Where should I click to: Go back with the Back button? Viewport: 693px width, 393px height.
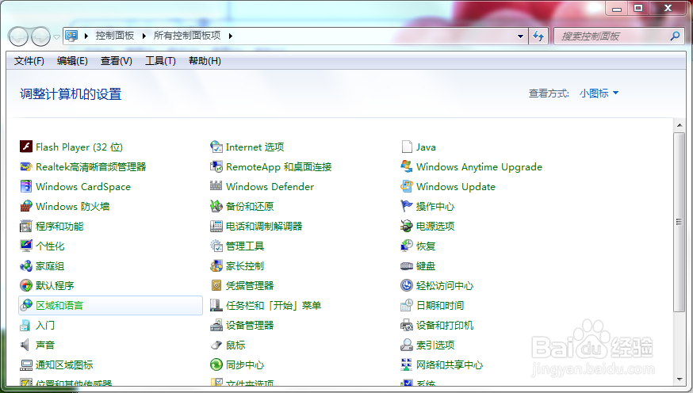18,36
